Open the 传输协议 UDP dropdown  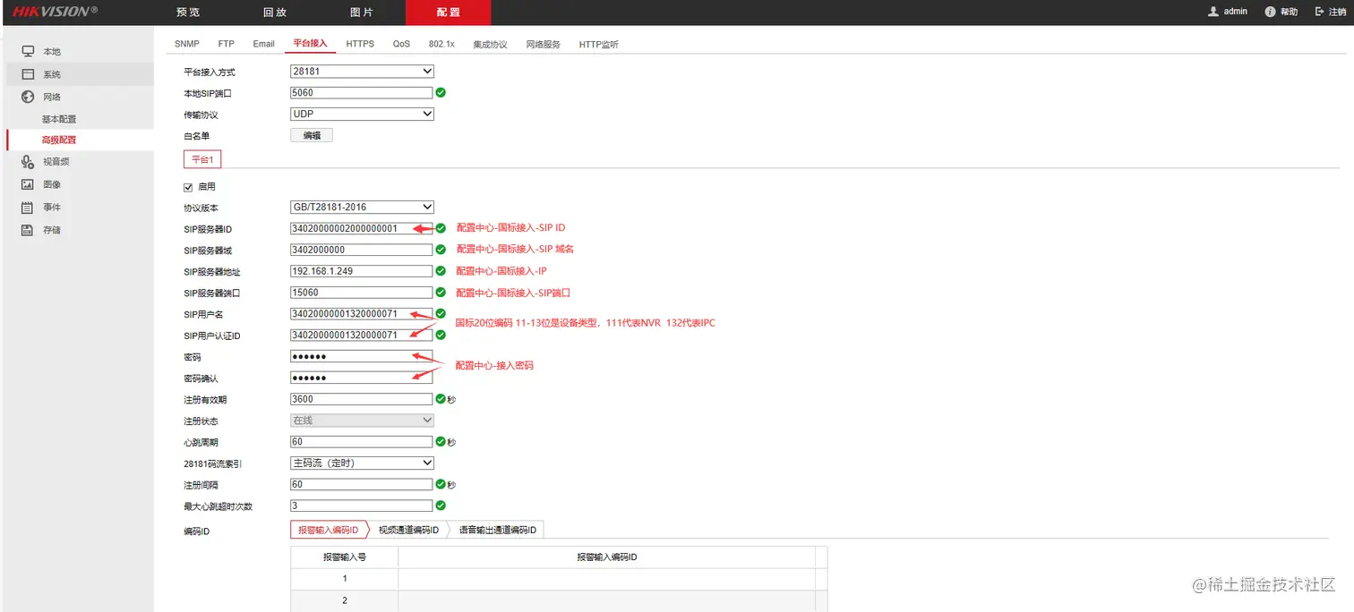362,114
